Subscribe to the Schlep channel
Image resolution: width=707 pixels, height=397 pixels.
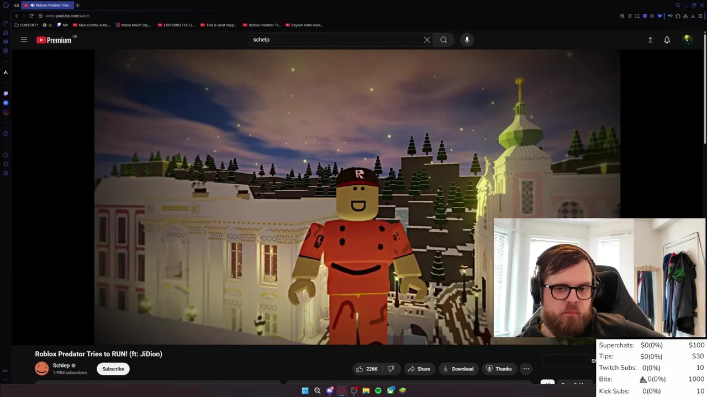point(113,369)
